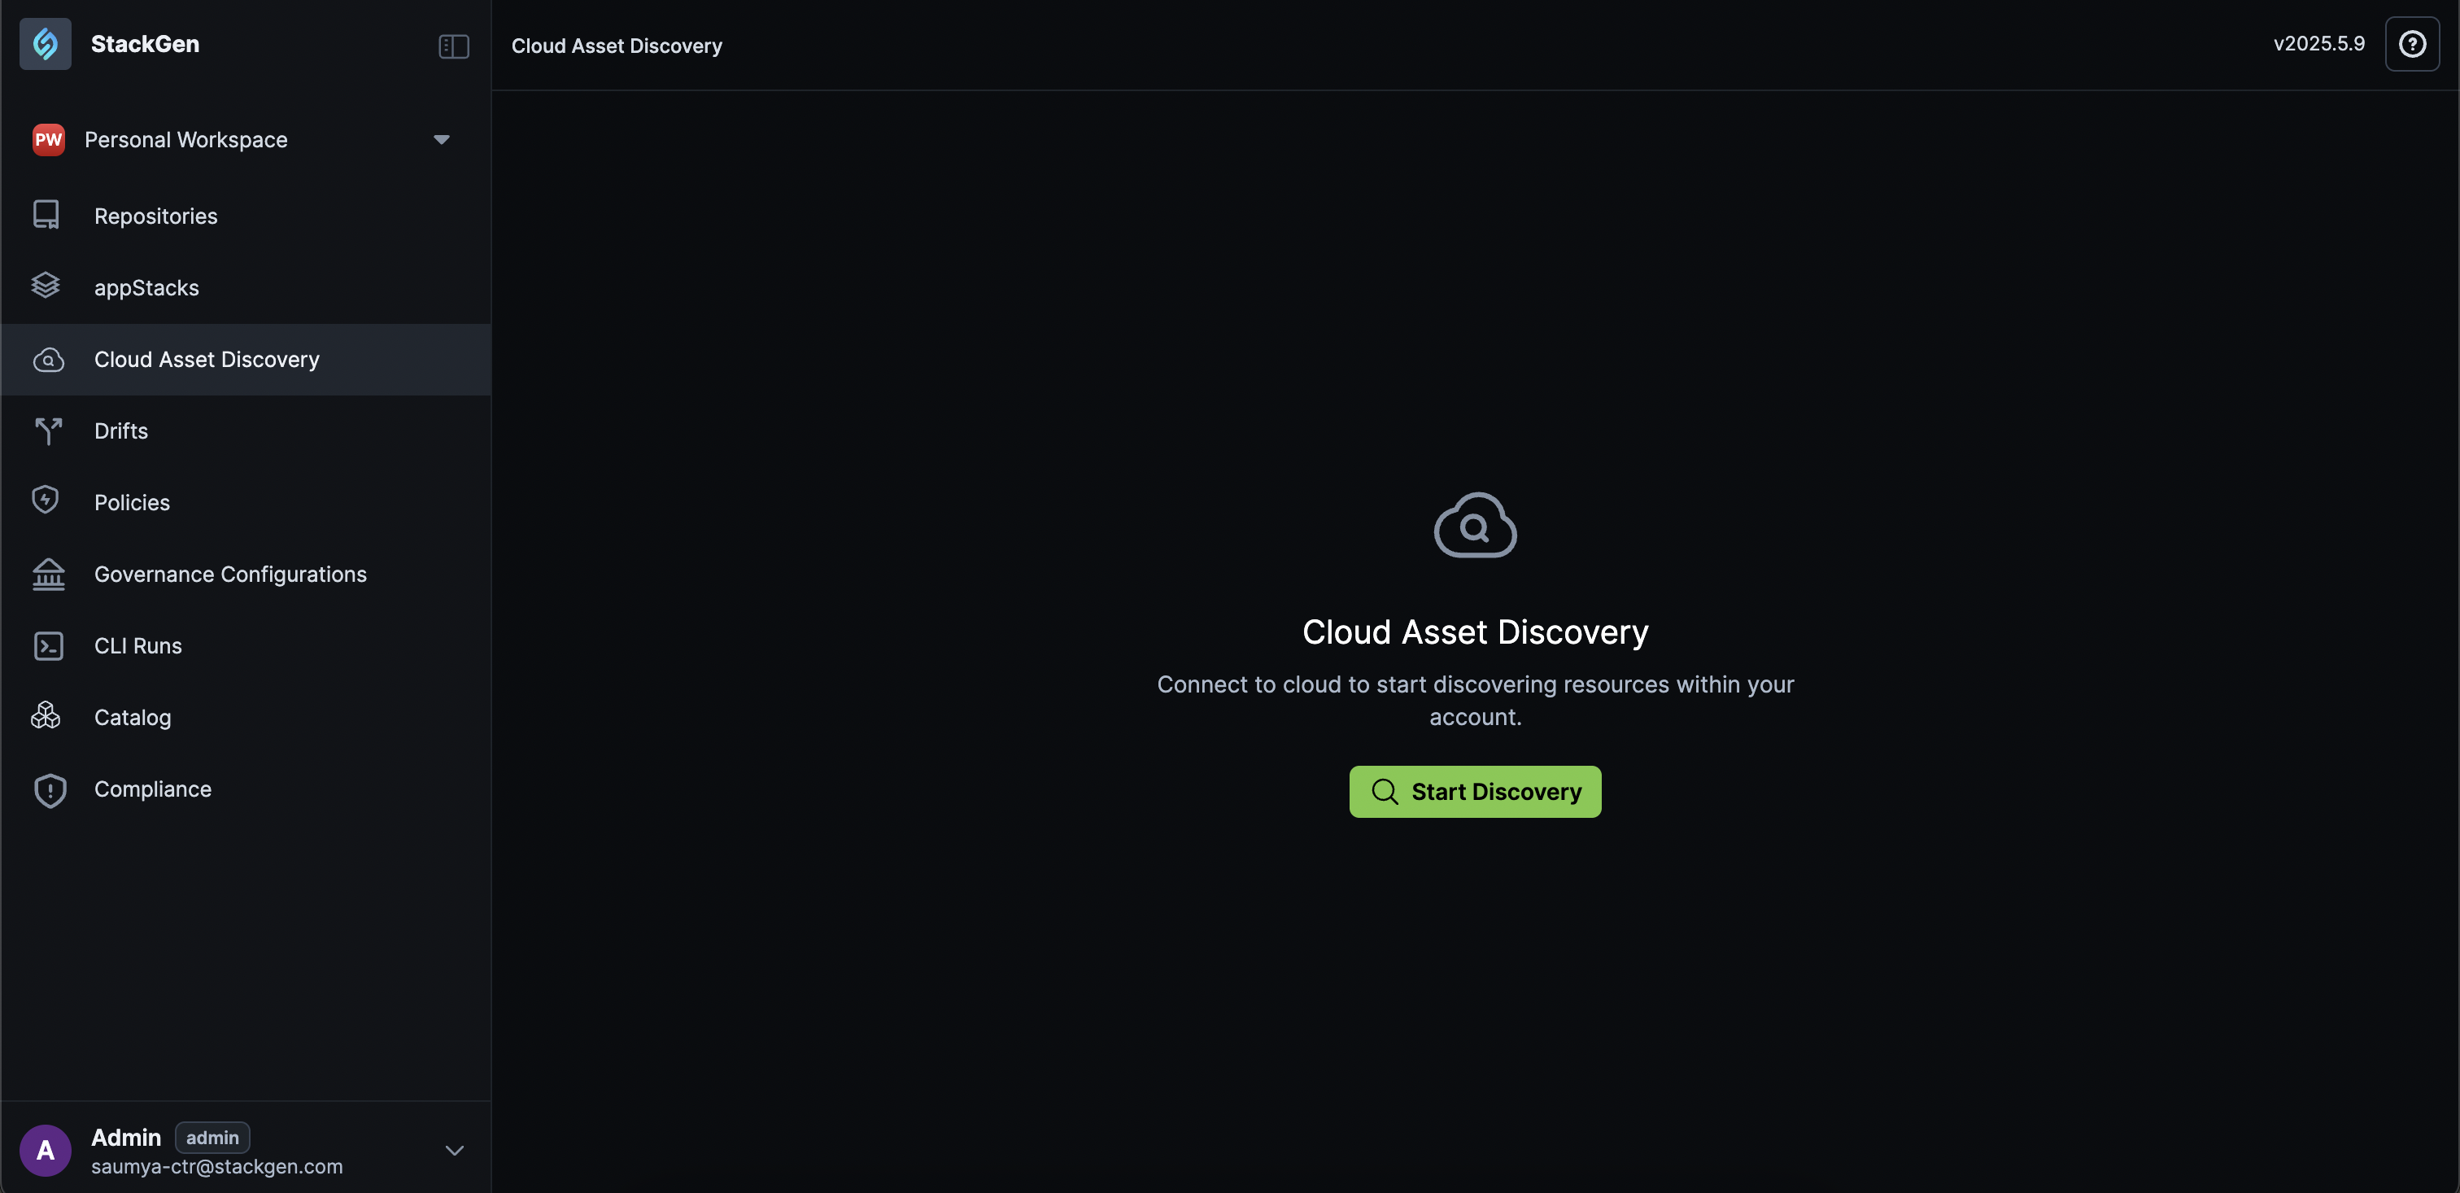Open the Repositories menu item
Screen dimensions: 2460x1193
pos(246,216)
